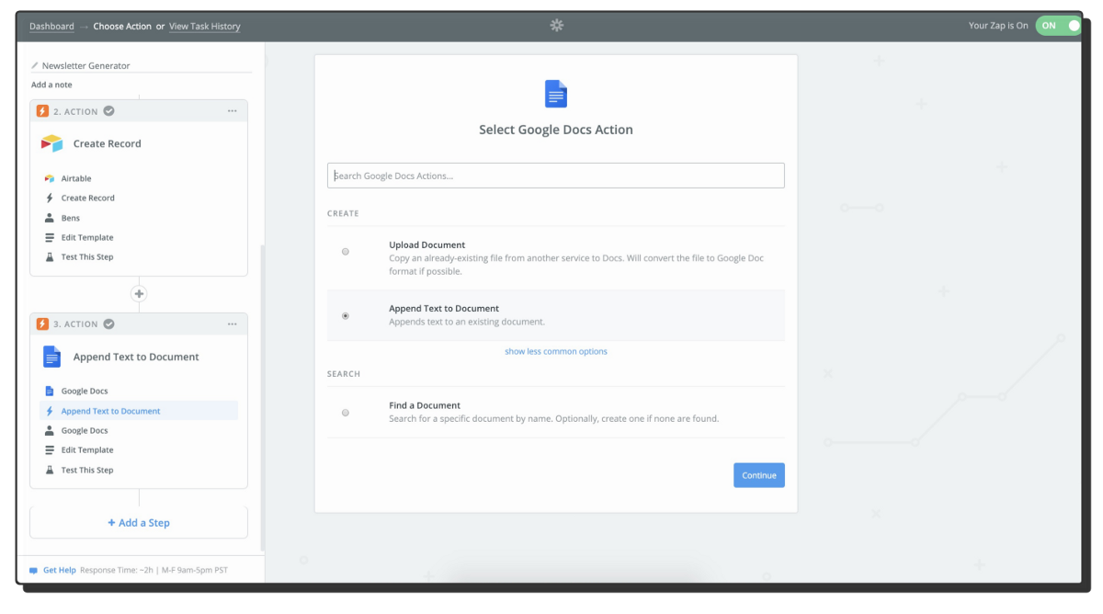Screen dimensions: 1103x614
Task: Select the Find a Document radio button
Action: click(x=346, y=413)
